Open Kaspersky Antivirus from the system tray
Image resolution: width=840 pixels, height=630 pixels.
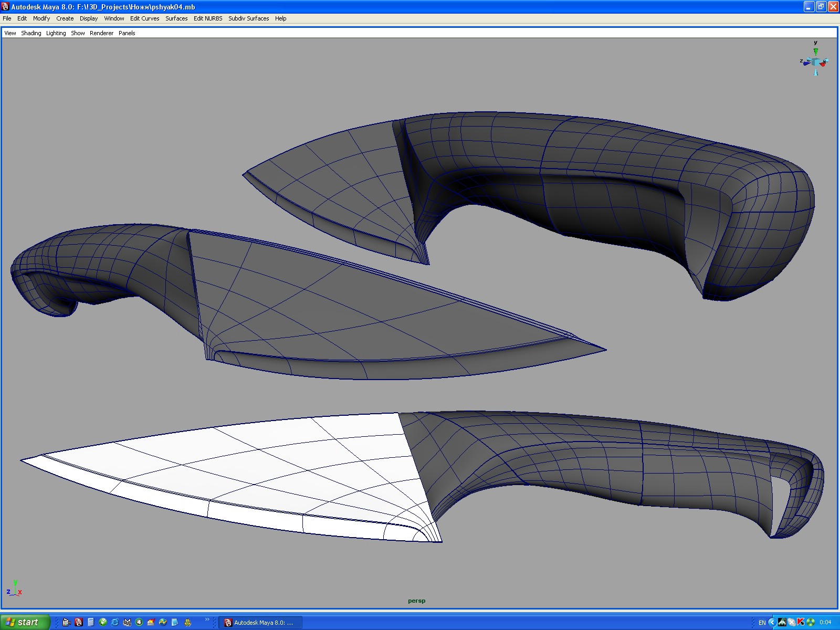[x=802, y=623]
